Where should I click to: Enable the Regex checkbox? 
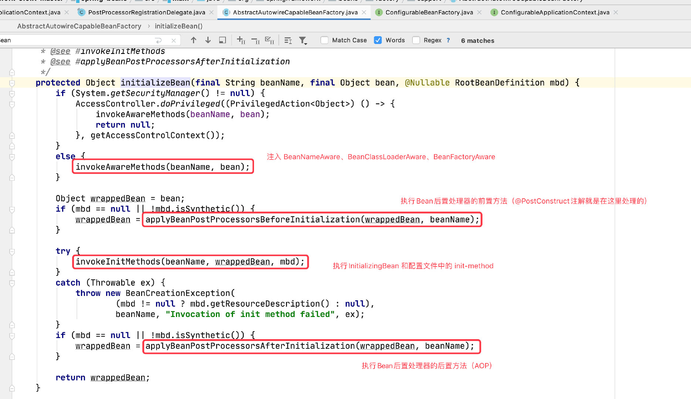416,40
